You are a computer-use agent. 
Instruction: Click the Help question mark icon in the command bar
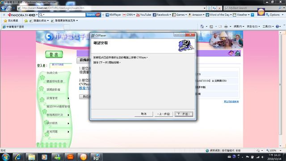point(277,26)
